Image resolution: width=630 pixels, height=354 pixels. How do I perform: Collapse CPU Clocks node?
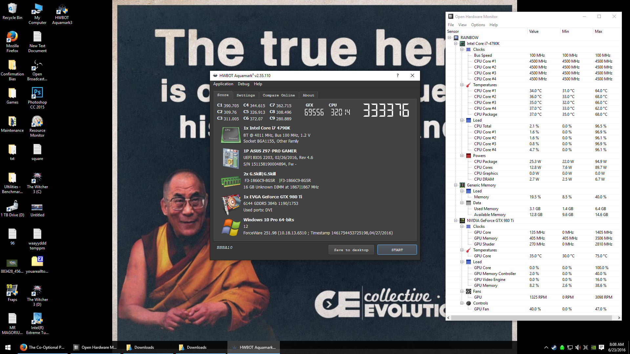[x=462, y=49]
